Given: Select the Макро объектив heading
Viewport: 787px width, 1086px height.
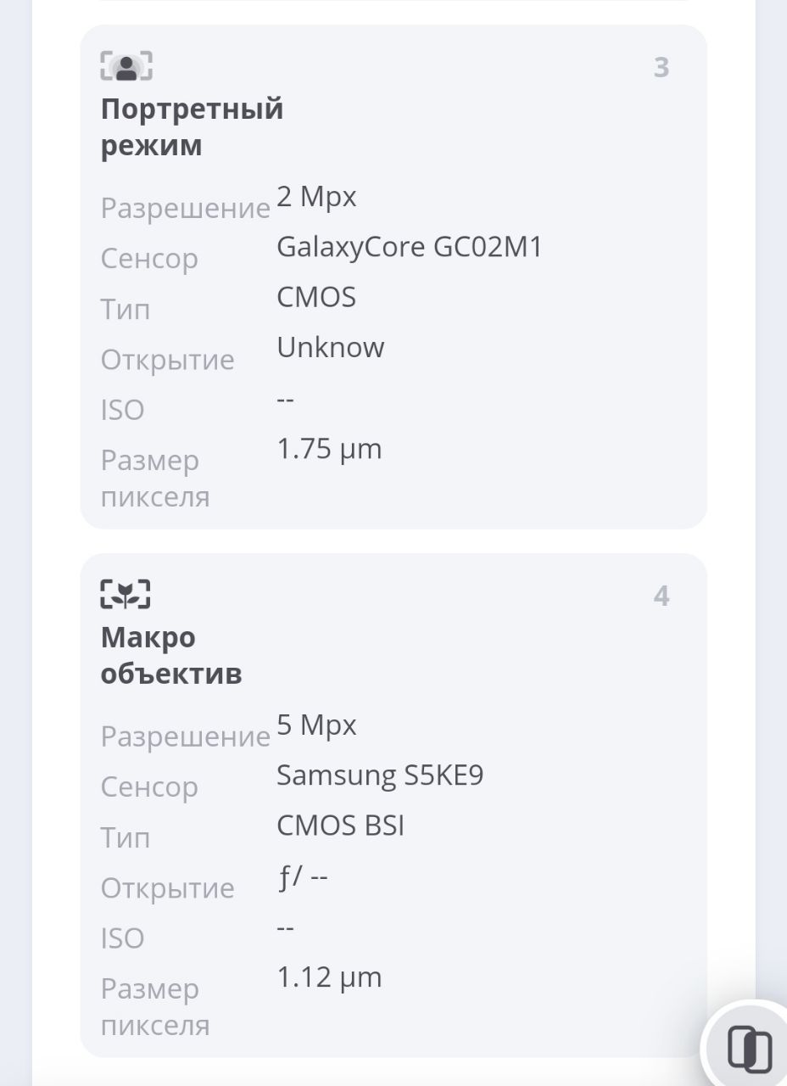Looking at the screenshot, I should 171,655.
